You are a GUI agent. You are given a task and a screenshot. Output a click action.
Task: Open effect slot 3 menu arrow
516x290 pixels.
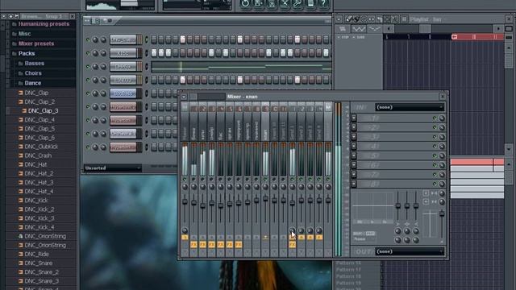click(x=354, y=137)
